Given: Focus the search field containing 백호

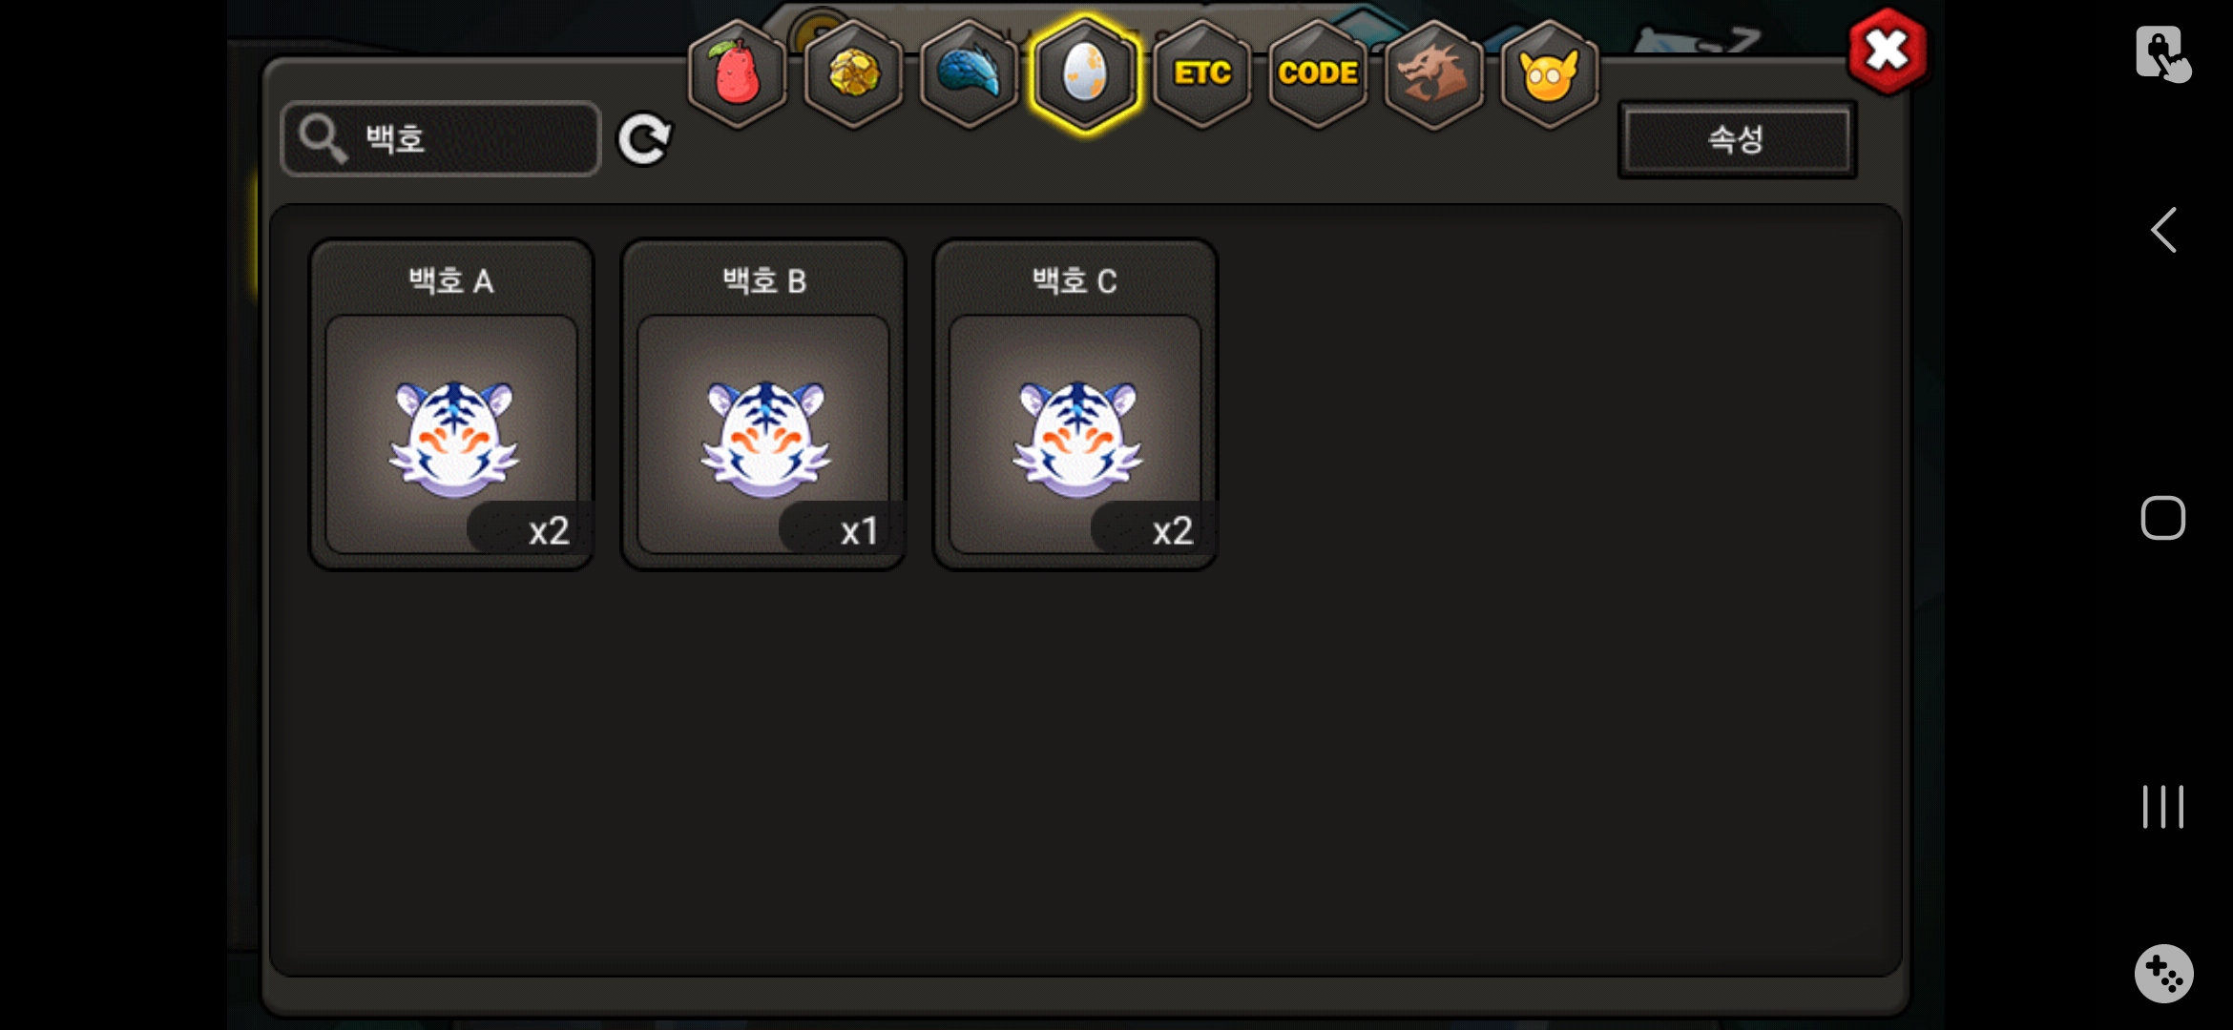Looking at the screenshot, I should pyautogui.click(x=441, y=139).
